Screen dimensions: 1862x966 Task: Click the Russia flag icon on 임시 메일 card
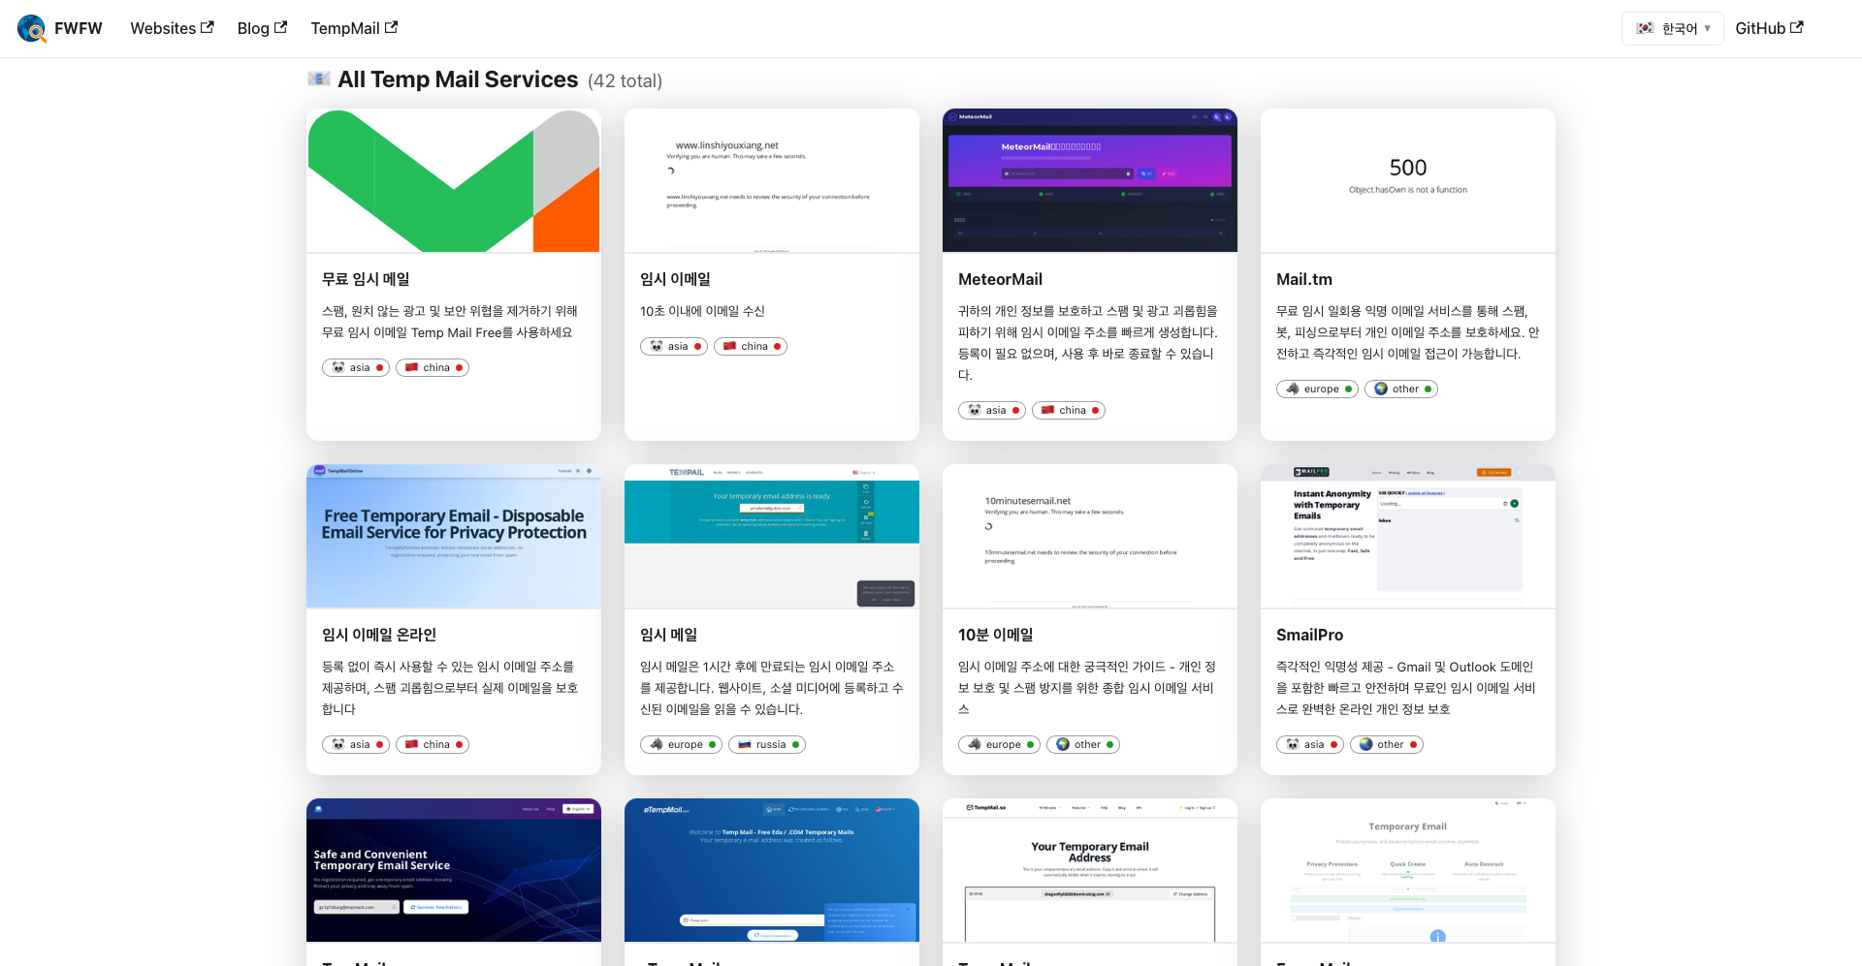(x=746, y=744)
